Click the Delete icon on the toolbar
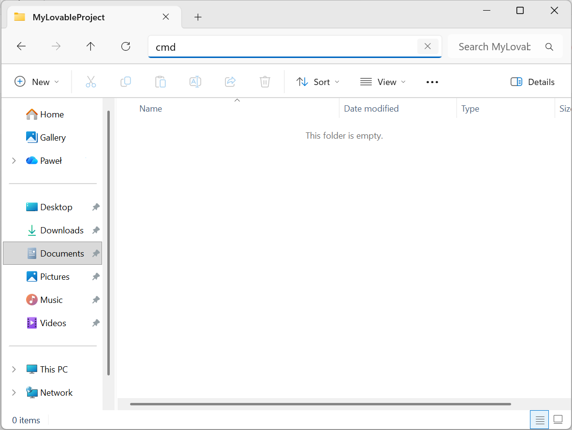The width and height of the screenshot is (572, 430). (x=264, y=82)
